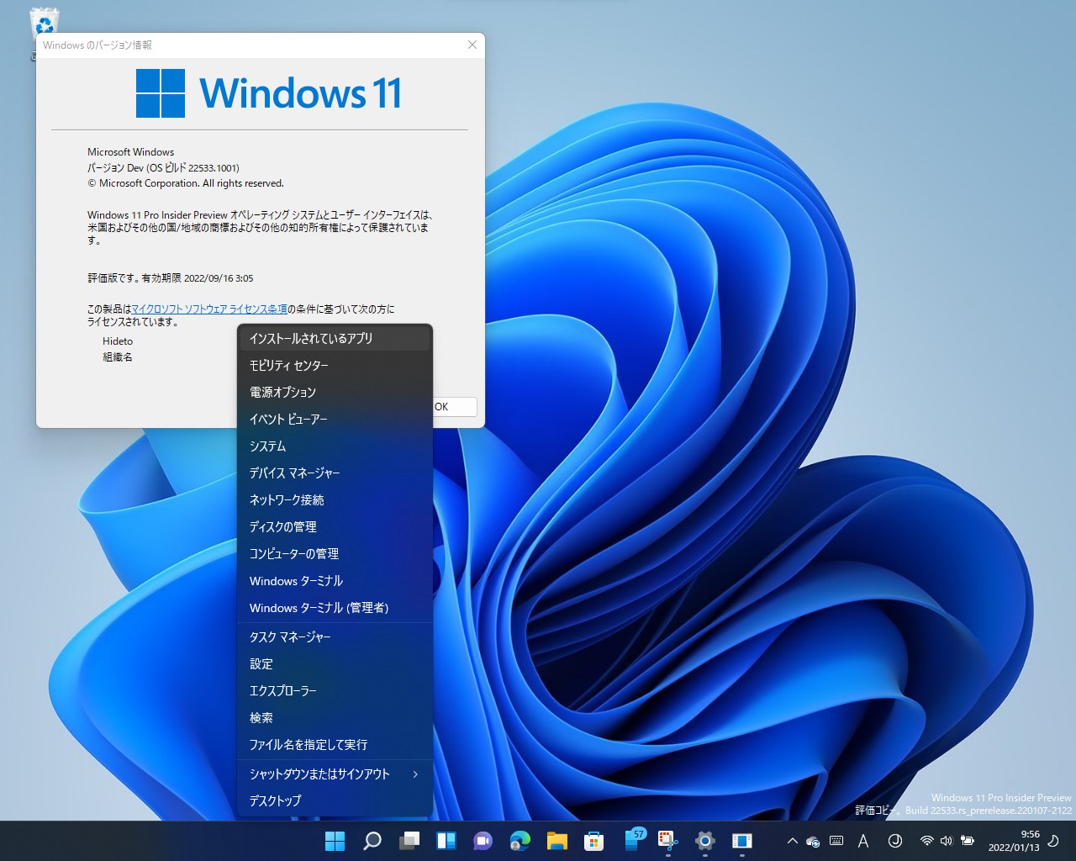This screenshot has width=1076, height=861.
Task: Open Microsoft Store from the taskbar
Action: pos(593,841)
